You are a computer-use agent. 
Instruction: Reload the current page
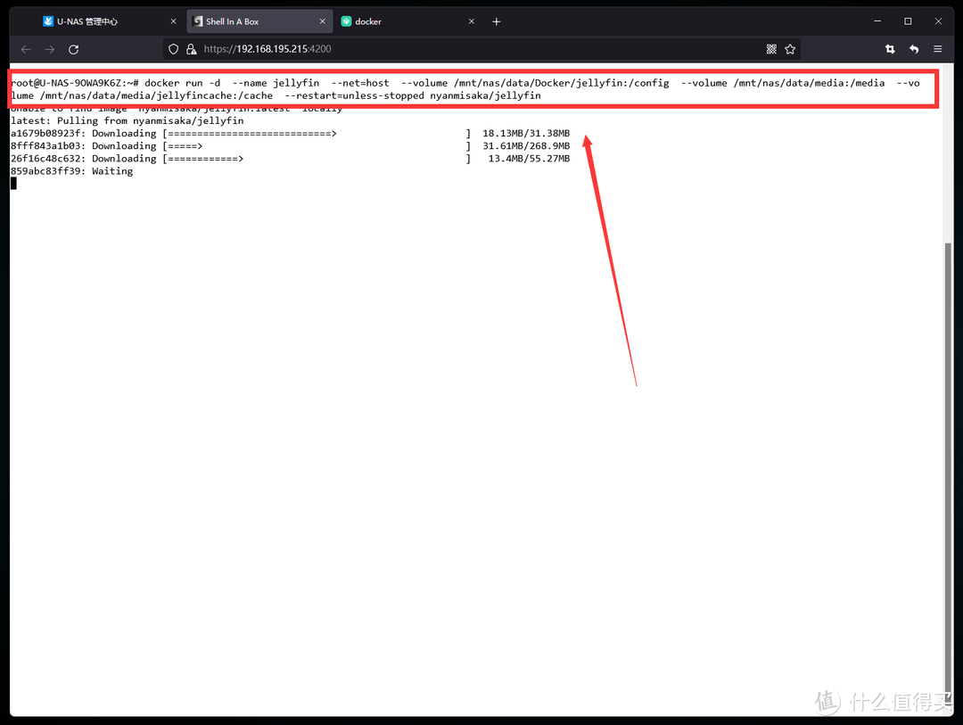[x=74, y=49]
